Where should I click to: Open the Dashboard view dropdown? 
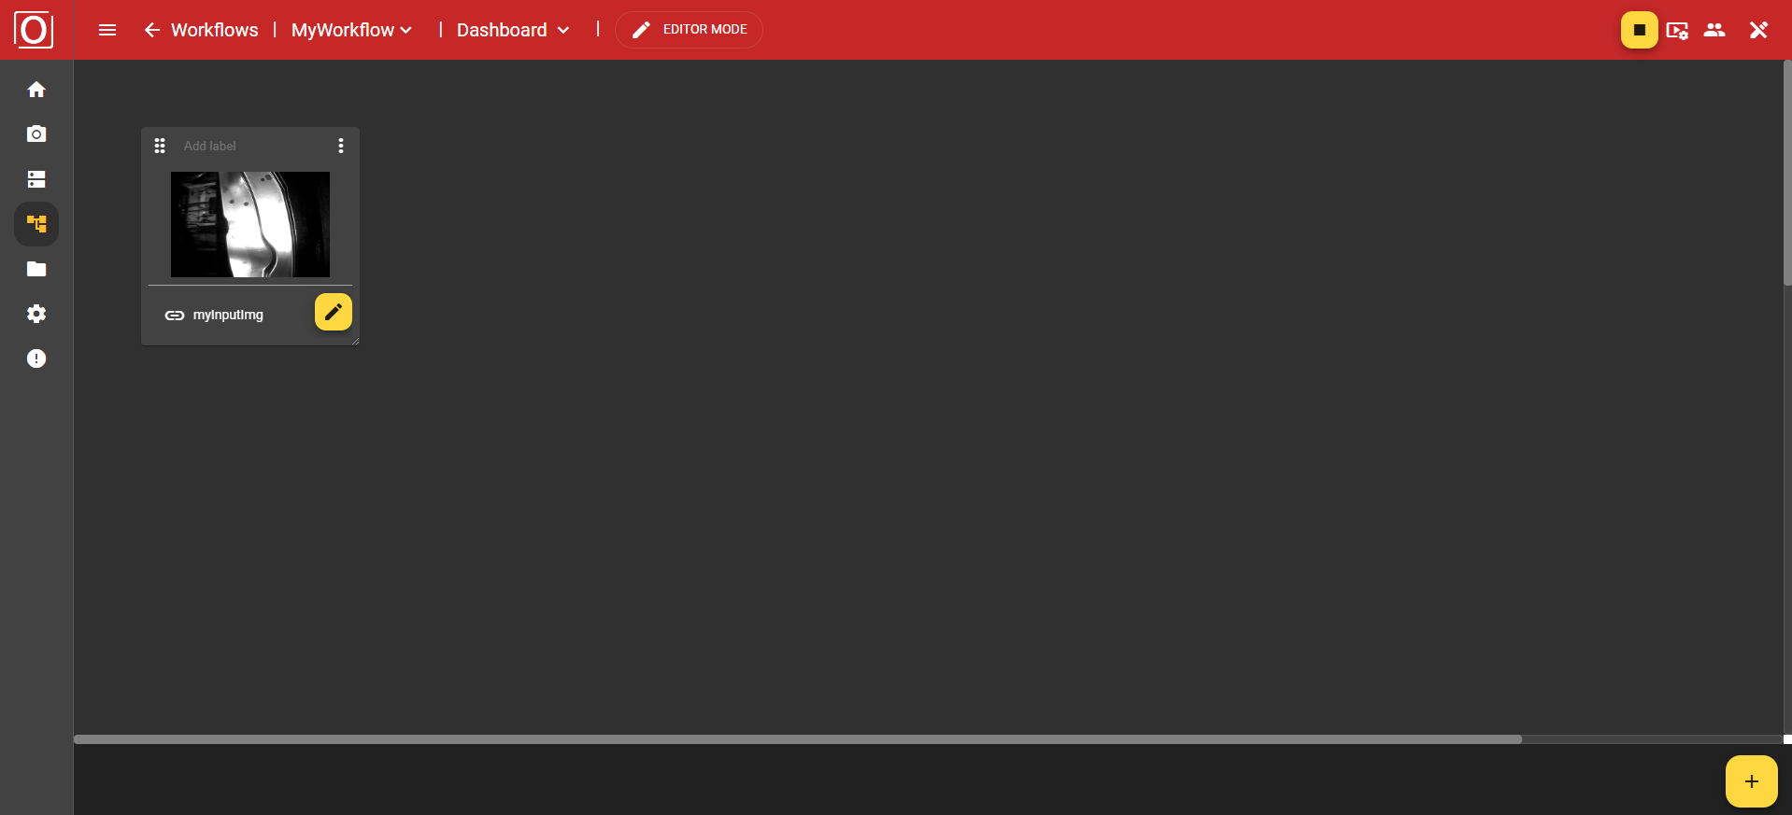click(513, 30)
